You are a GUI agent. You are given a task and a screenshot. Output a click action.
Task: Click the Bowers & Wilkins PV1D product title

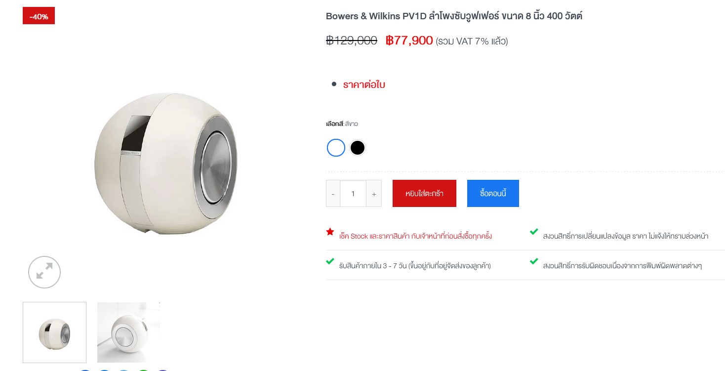(454, 16)
